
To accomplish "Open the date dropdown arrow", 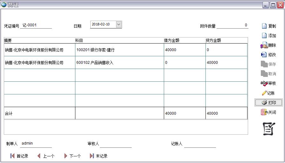I will [x=119, y=24].
